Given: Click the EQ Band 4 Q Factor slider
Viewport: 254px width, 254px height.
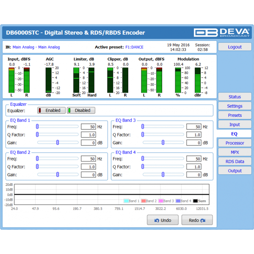Looking at the screenshot, I should [x=163, y=166].
